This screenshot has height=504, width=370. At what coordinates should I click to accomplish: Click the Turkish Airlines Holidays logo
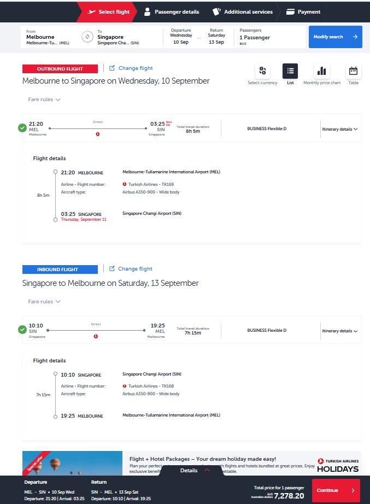(338, 465)
